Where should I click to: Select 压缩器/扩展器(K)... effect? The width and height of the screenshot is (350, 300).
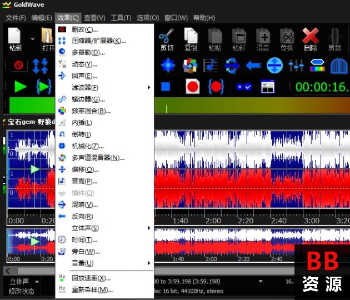(104, 41)
